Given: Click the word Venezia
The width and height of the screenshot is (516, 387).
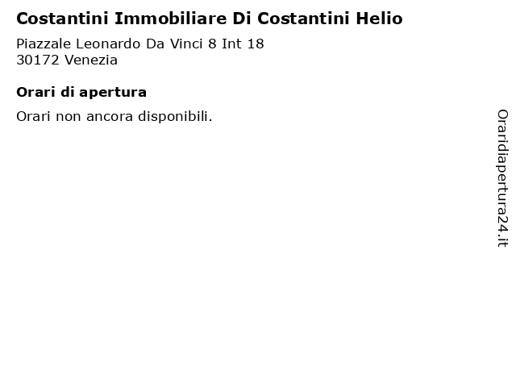Looking at the screenshot, I should [91, 60].
